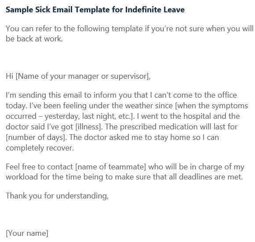
Task: Click the closing 'Thank you for understanding,'
Action: 57,196
